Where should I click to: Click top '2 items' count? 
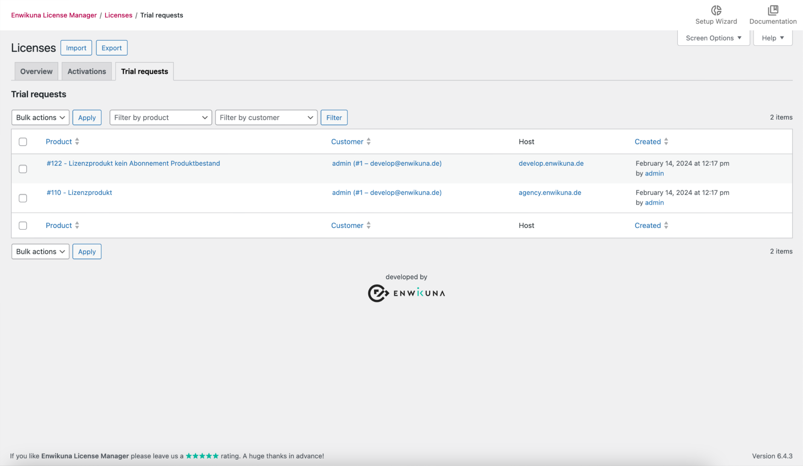[x=781, y=117]
